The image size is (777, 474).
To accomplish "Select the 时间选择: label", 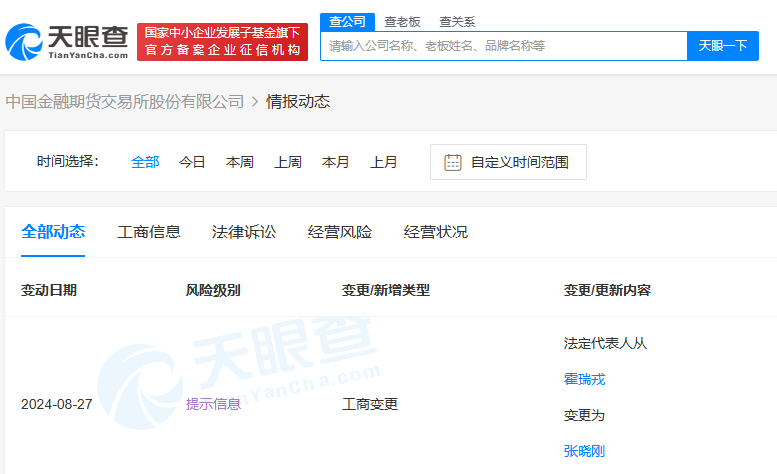I will click(x=68, y=161).
